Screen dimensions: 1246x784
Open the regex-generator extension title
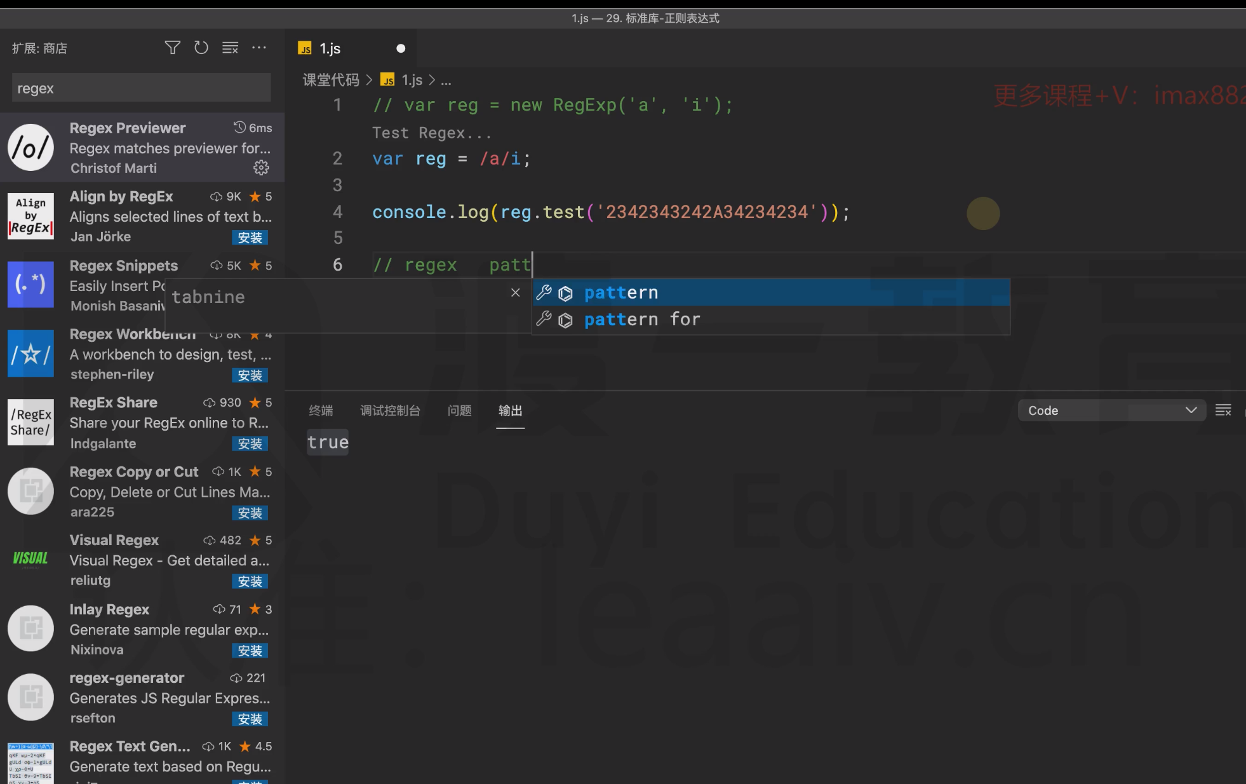click(127, 678)
